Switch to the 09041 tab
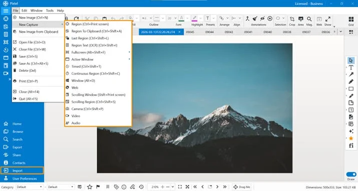Image resolution: width=358 pixels, height=191 pixels. [x=248, y=32]
